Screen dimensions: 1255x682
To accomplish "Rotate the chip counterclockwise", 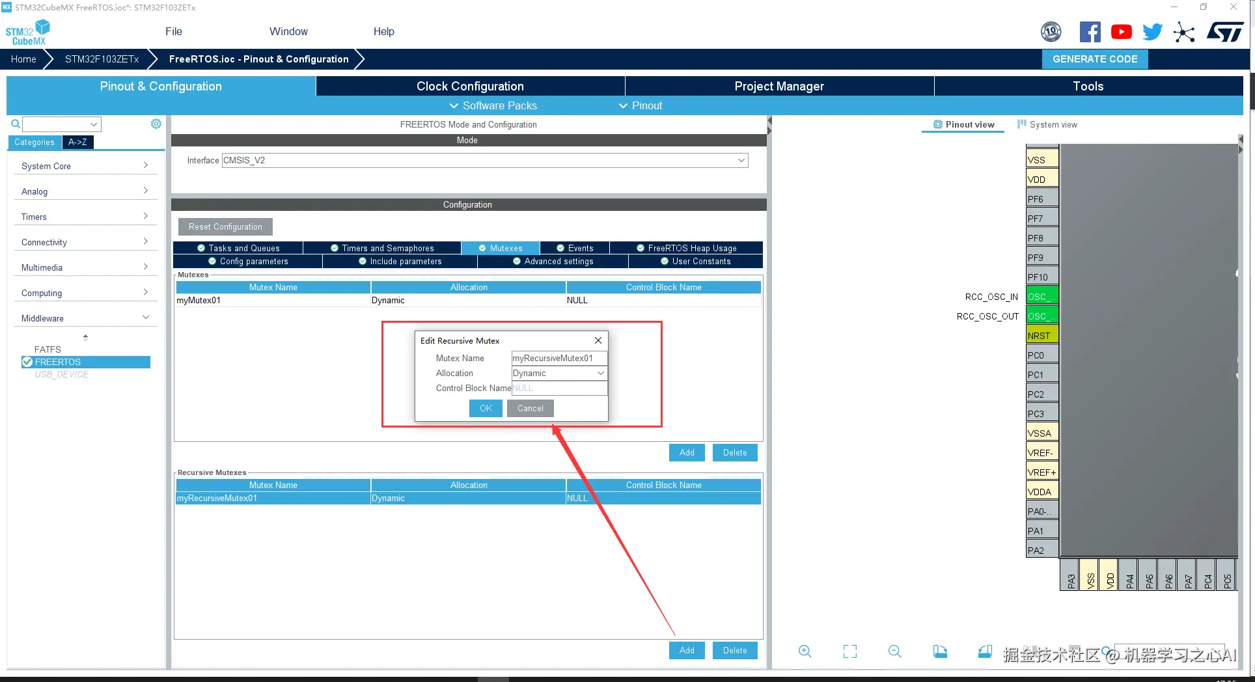I will point(985,651).
